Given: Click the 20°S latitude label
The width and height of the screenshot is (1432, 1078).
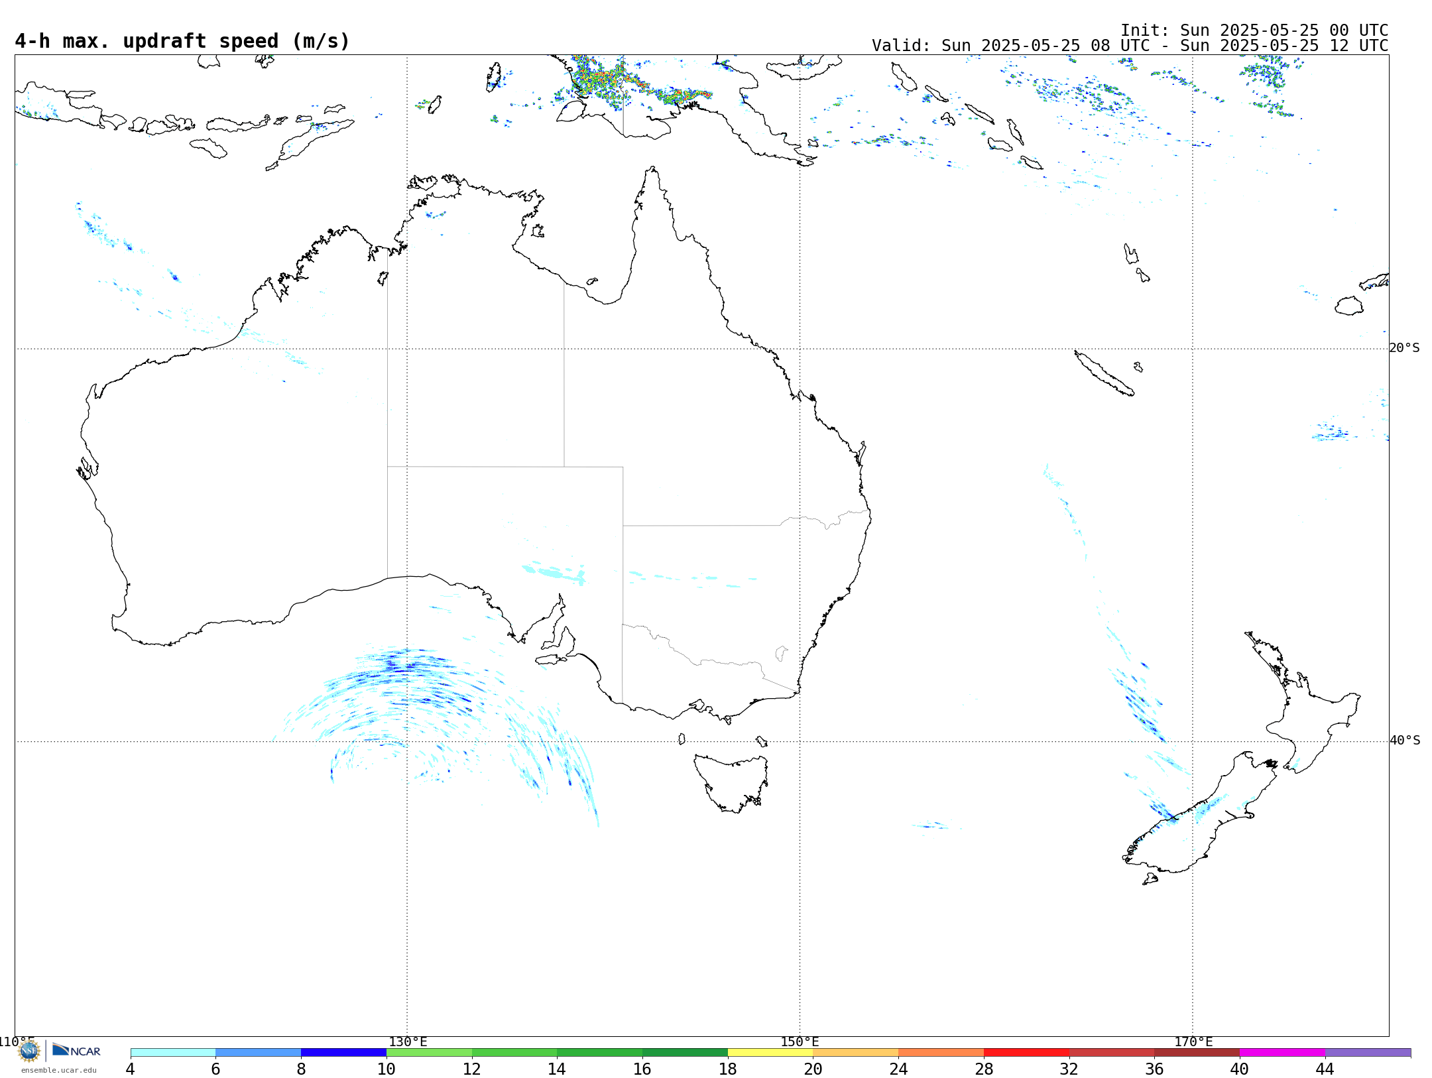Looking at the screenshot, I should point(1404,348).
